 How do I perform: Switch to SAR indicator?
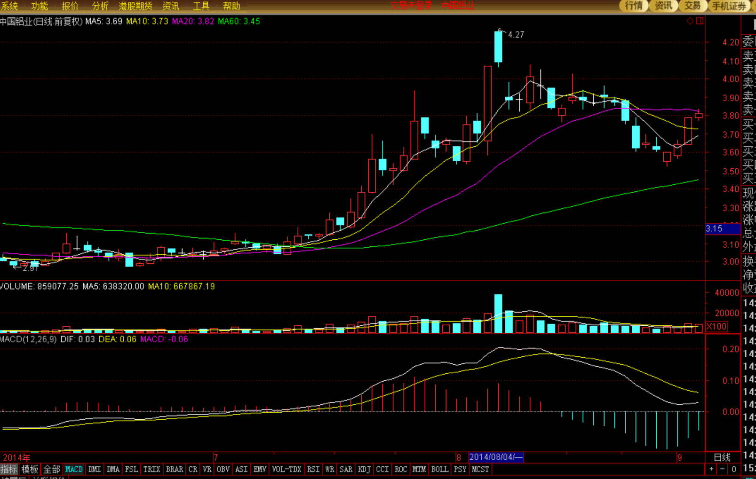pyautogui.click(x=346, y=469)
